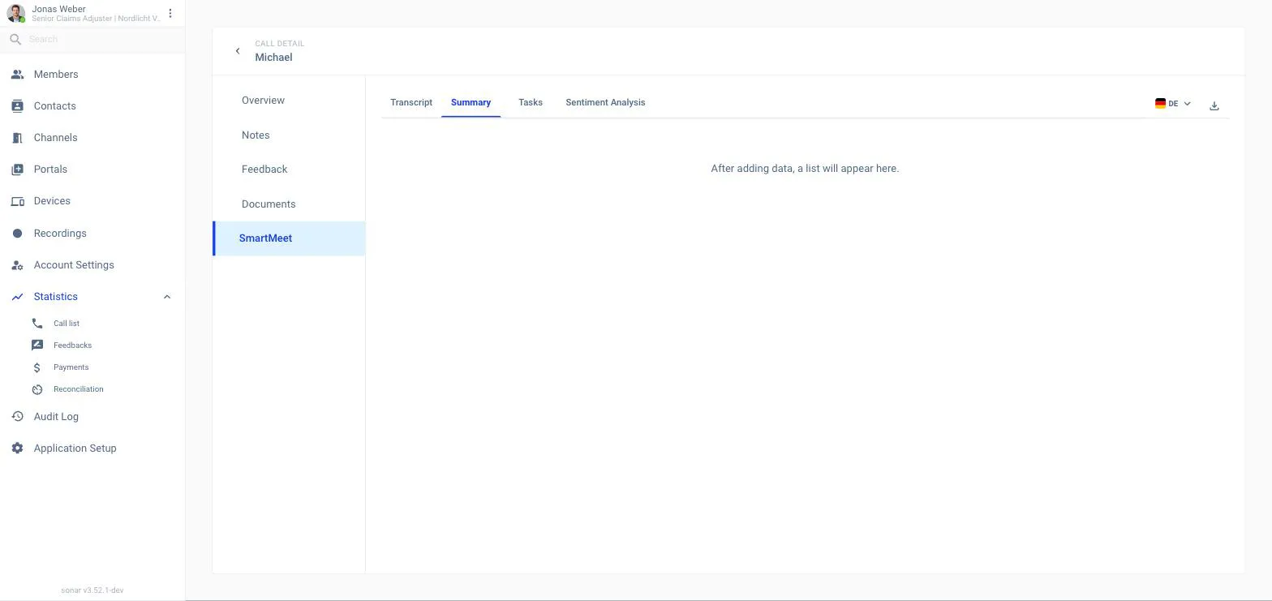
Task: Click the Account Settings icon
Action: tap(17, 265)
